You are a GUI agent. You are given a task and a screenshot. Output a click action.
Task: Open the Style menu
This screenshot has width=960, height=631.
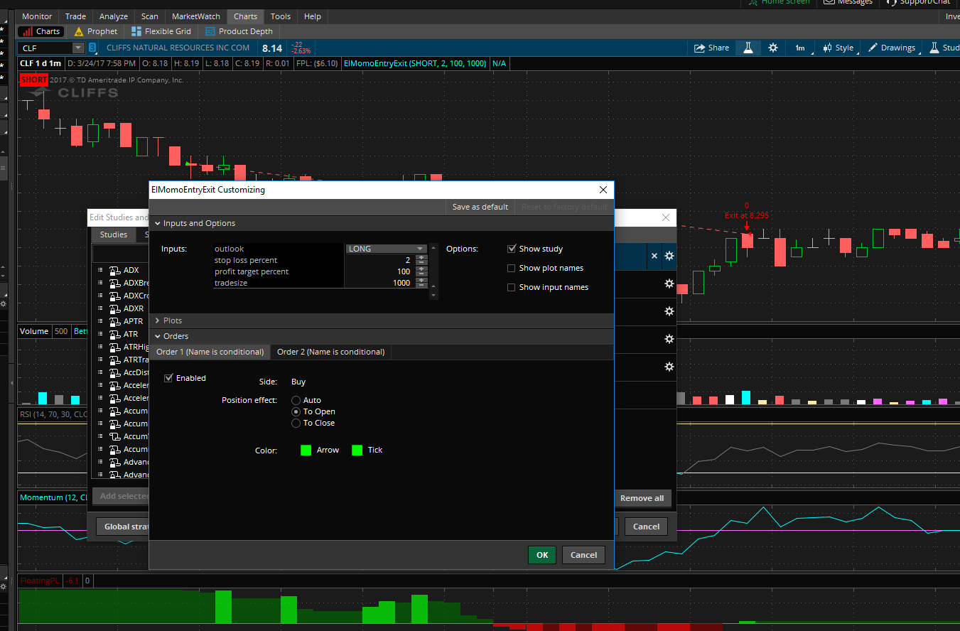coord(838,48)
